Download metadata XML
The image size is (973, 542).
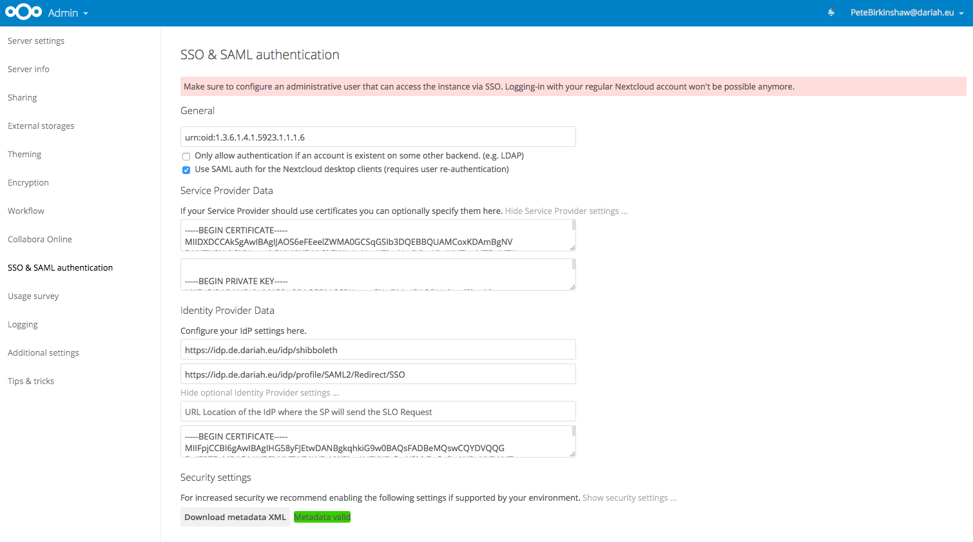(x=235, y=517)
